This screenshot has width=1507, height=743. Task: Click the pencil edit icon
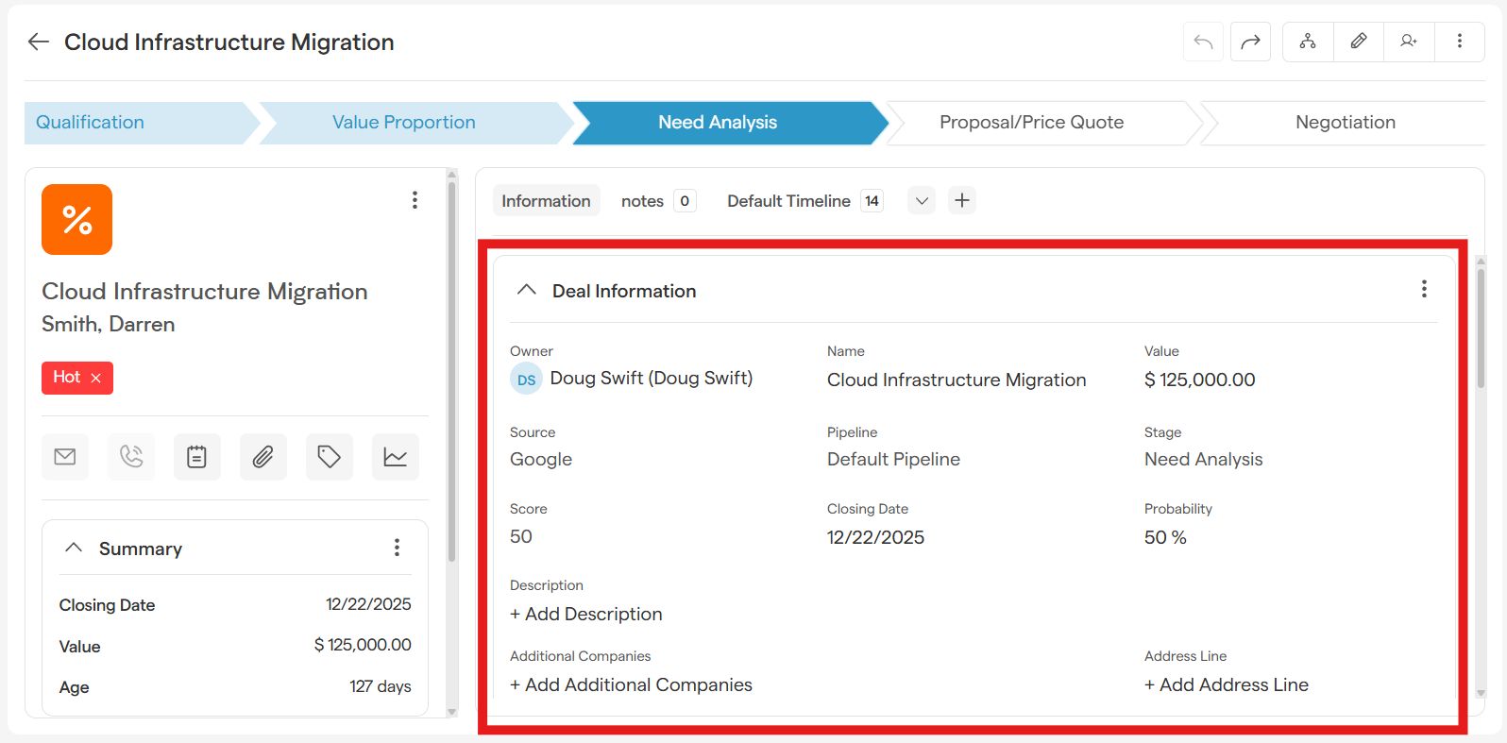[x=1358, y=42]
